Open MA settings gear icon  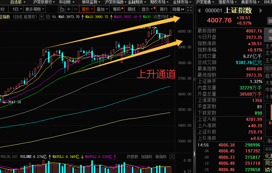coord(48,17)
